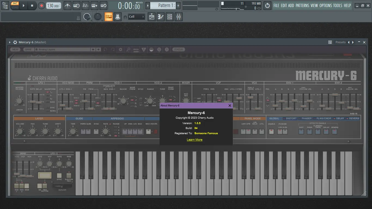Click the Learn More link
This screenshot has width=372, height=209.
point(194,140)
